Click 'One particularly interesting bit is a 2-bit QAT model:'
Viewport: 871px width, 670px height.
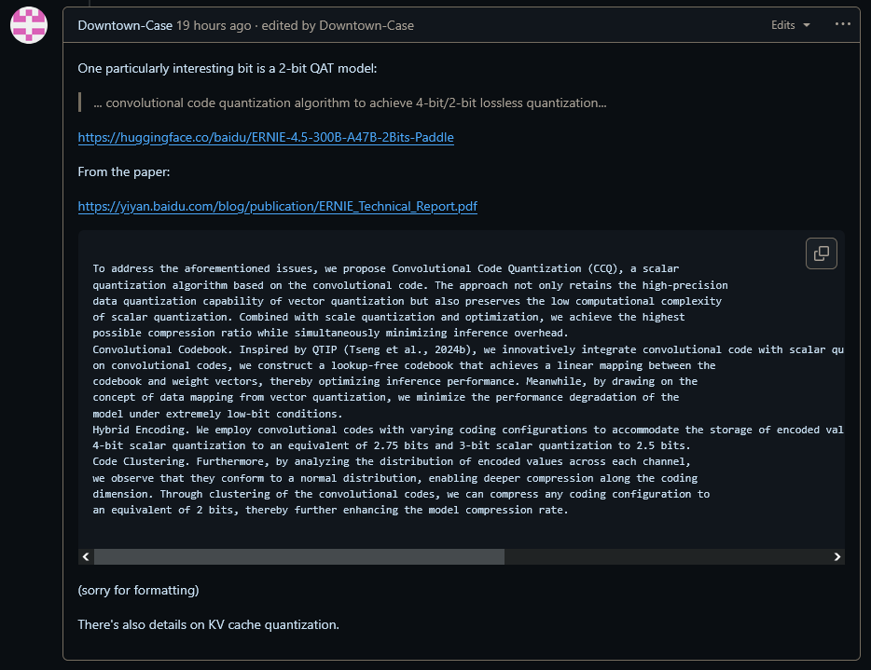[228, 68]
